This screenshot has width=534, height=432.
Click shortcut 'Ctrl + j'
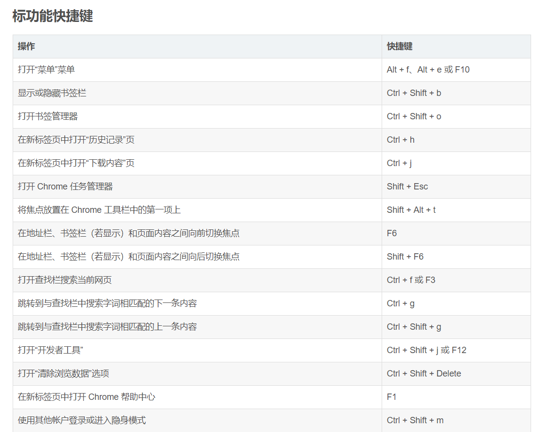tap(399, 163)
